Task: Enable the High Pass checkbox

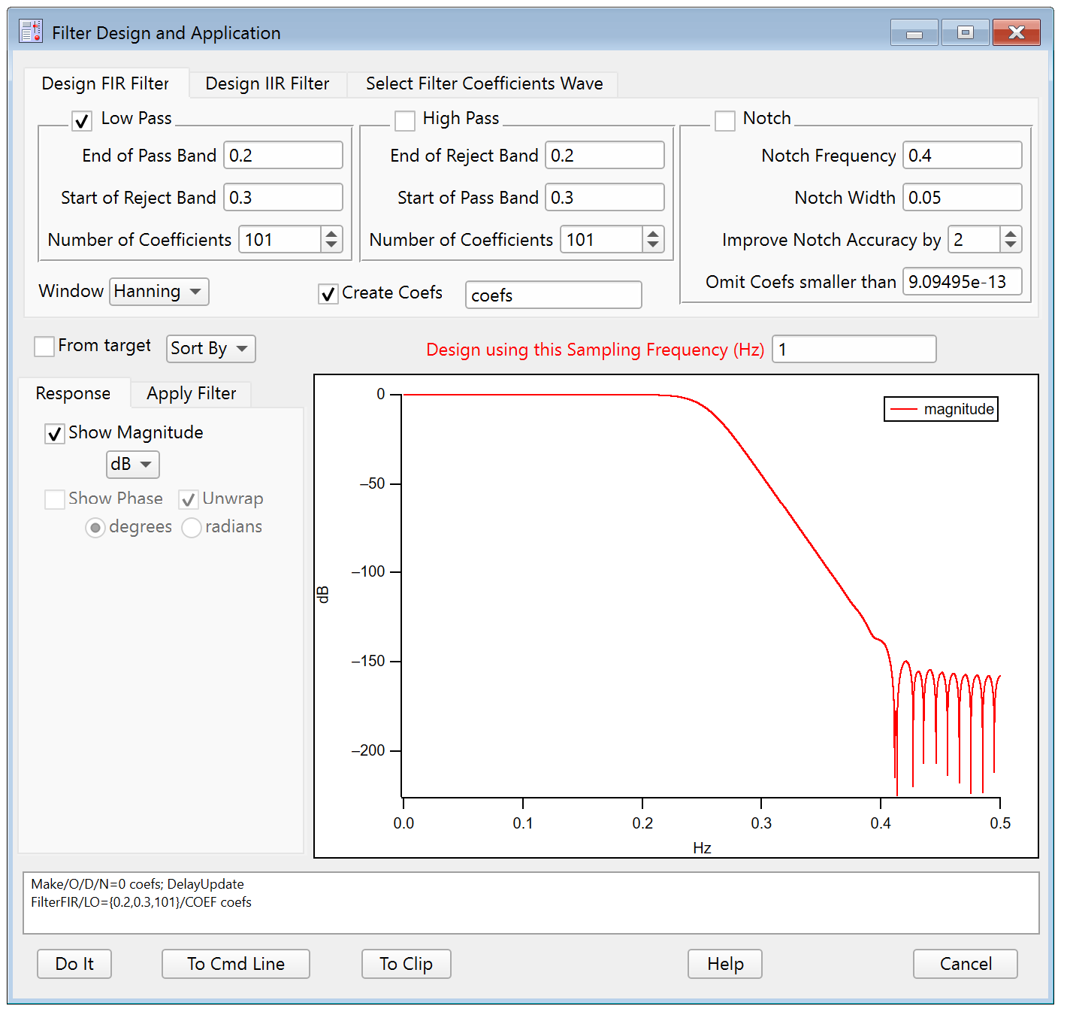Action: coord(405,120)
